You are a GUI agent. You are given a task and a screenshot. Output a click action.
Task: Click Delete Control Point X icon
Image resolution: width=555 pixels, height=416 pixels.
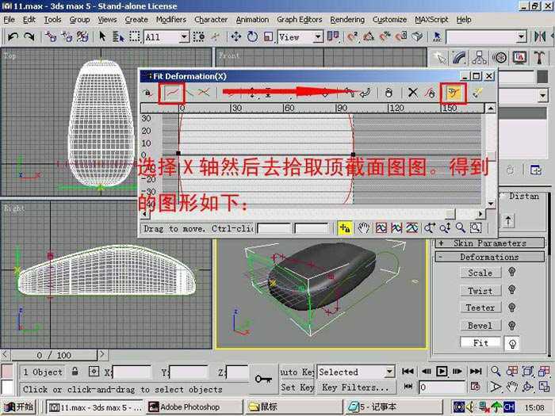412,93
